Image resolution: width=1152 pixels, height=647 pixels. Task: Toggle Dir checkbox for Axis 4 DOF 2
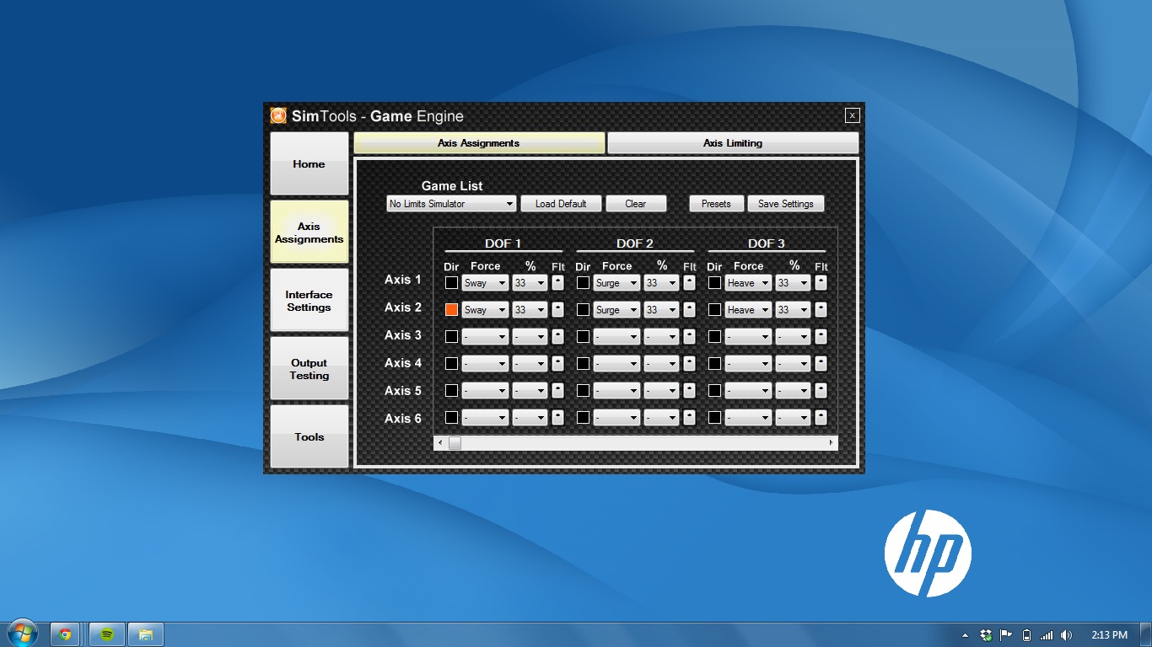pyautogui.click(x=583, y=364)
